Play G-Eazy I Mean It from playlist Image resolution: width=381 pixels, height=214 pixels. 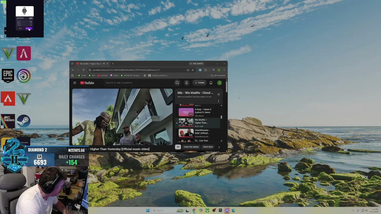(x=198, y=112)
